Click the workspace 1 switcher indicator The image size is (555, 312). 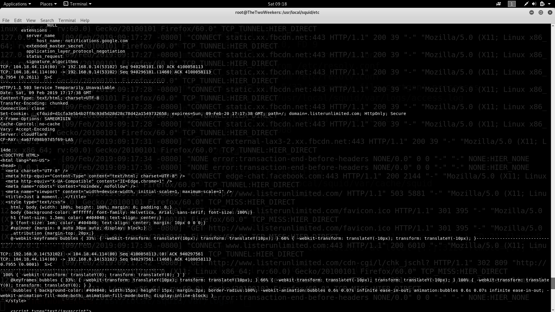click(x=512, y=4)
